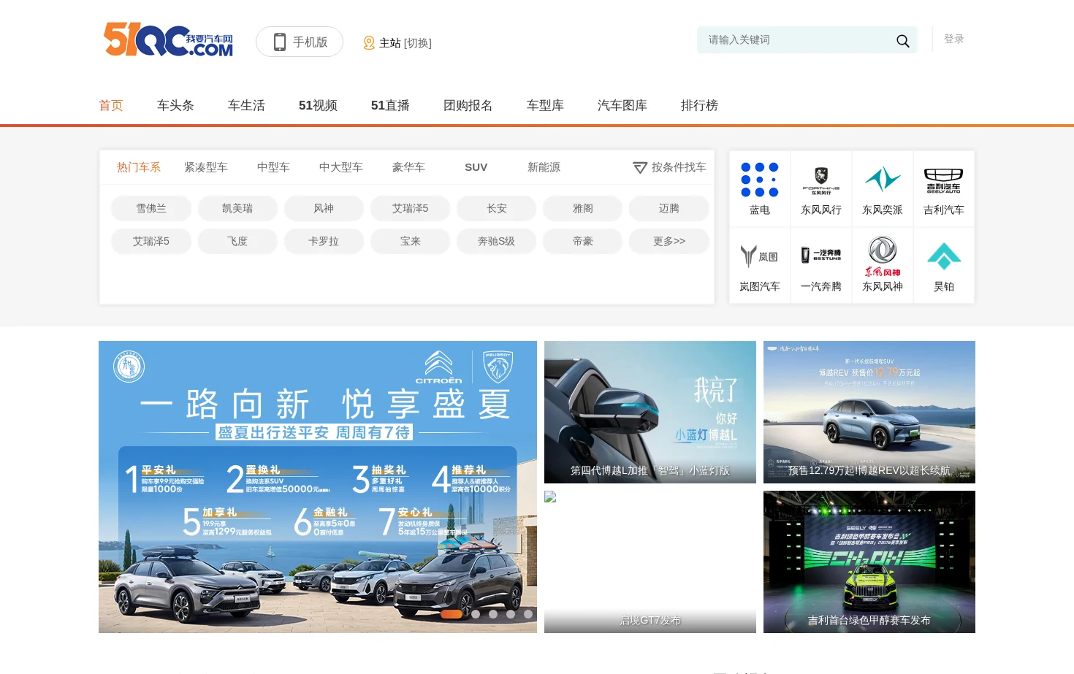1074x674 pixels.
Task: Select the 热门车系 tab
Action: tap(139, 167)
